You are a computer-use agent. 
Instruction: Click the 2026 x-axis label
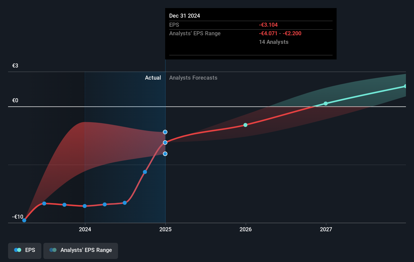(246, 229)
